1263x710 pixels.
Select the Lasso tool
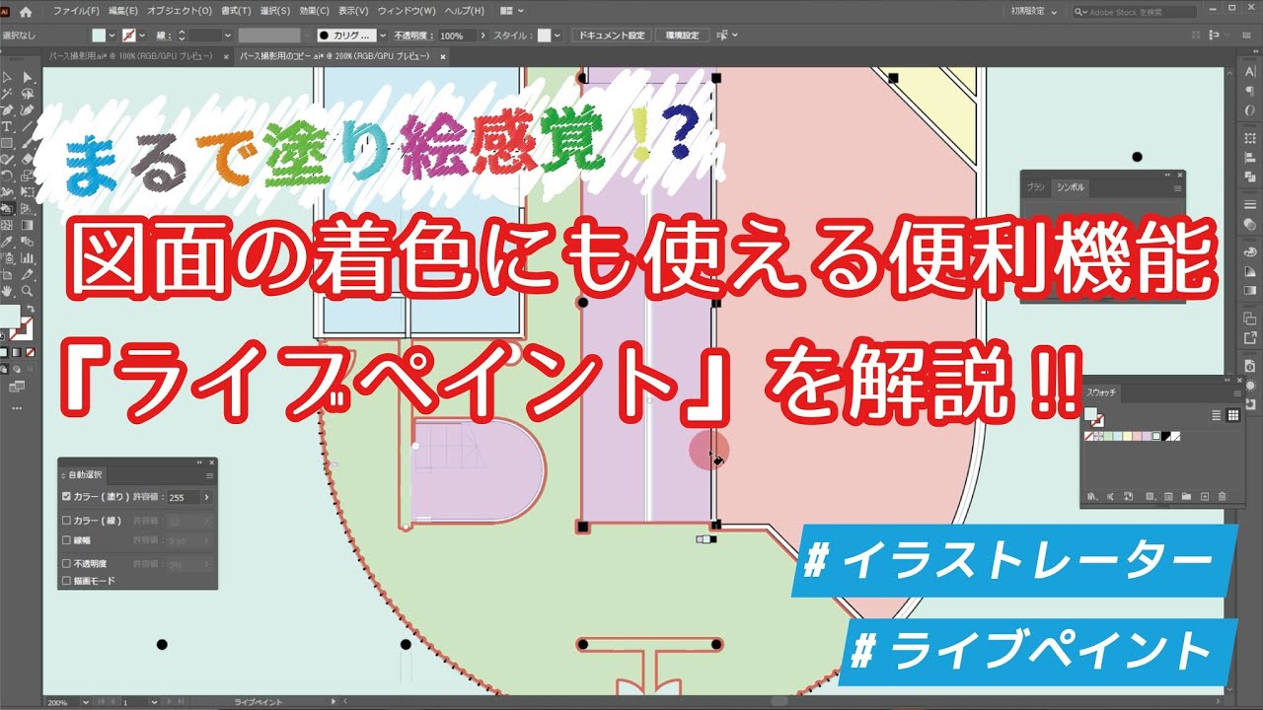(x=28, y=94)
